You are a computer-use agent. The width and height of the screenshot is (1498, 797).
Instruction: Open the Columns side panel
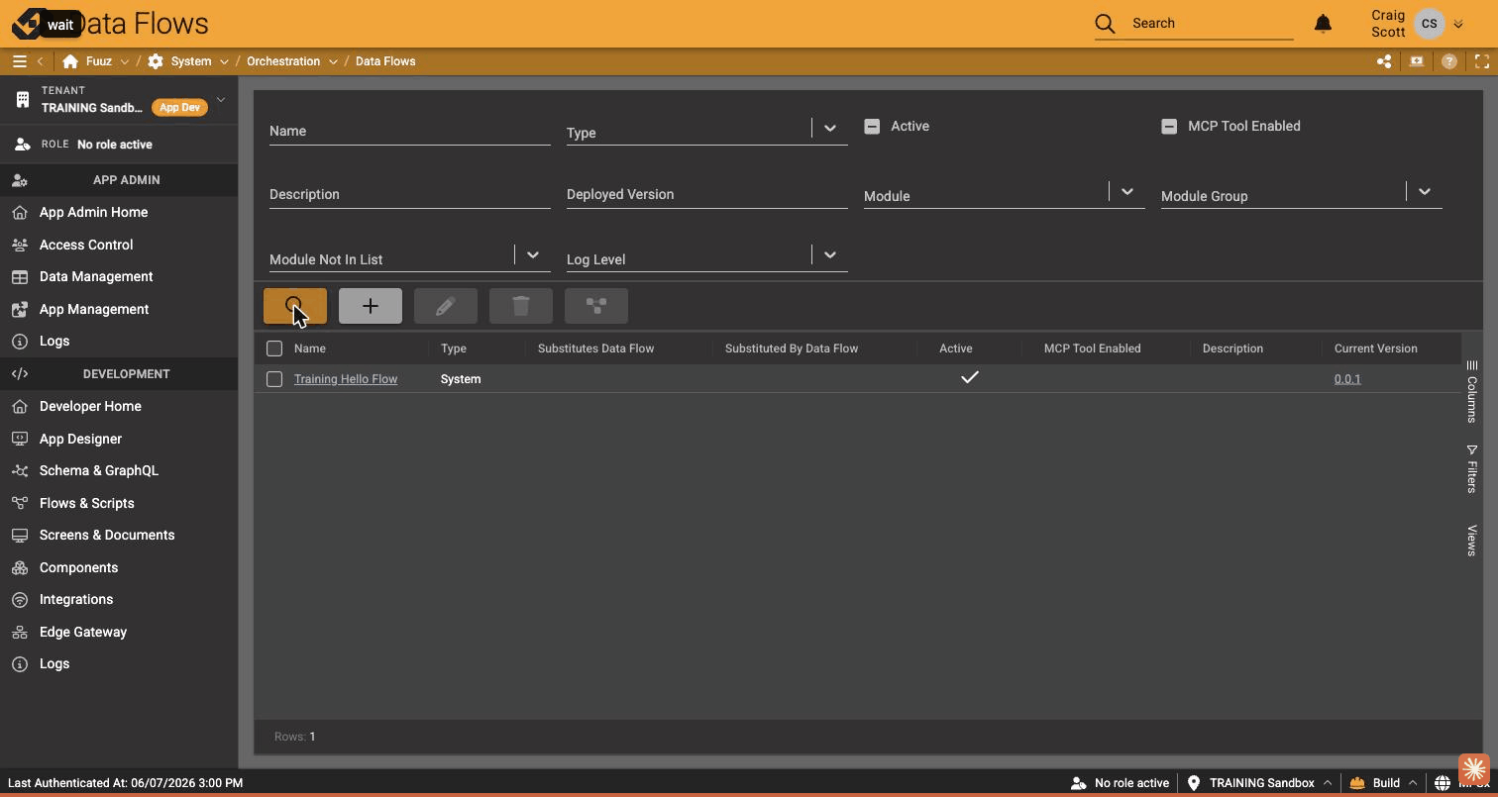point(1472,391)
